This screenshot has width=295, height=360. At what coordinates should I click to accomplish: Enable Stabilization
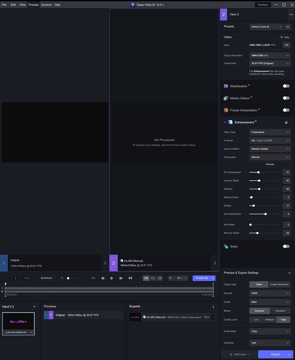(286, 86)
